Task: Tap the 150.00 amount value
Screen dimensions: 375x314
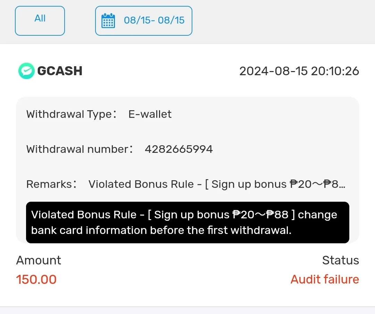Action: tap(36, 279)
